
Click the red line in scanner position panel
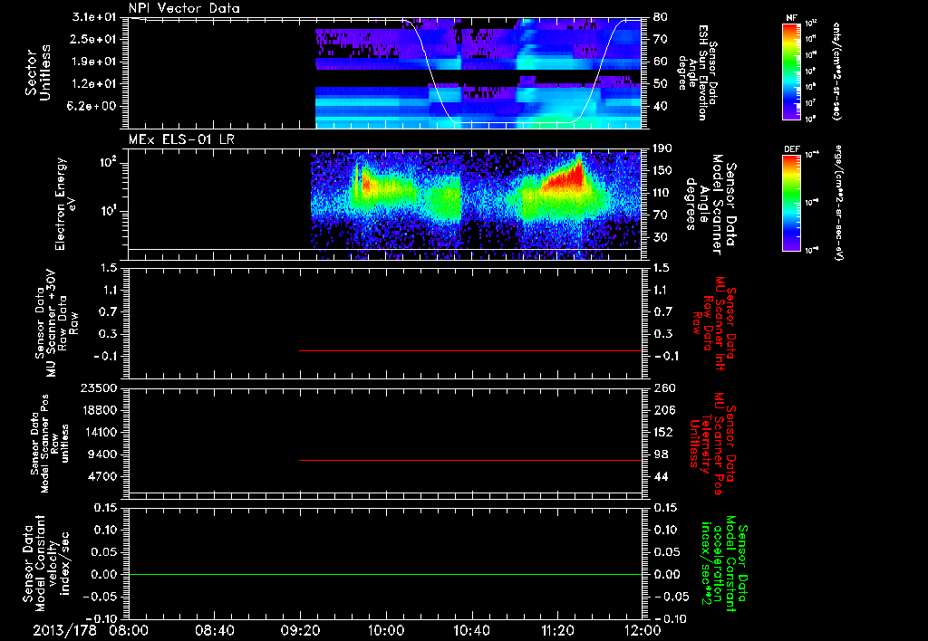[x=470, y=460]
